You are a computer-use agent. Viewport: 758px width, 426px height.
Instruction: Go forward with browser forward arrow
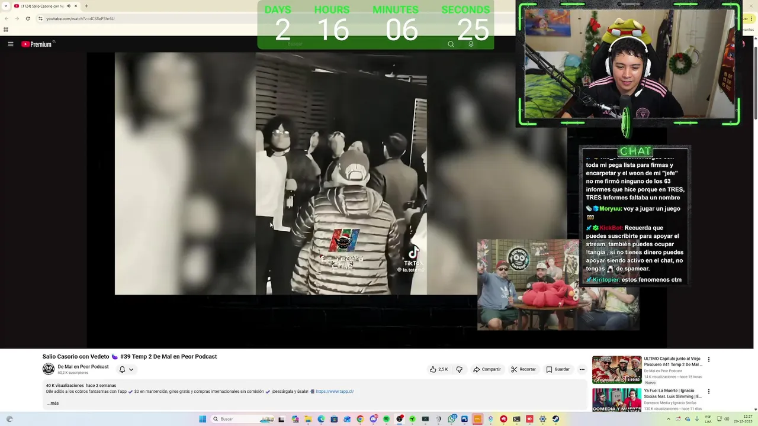click(17, 18)
